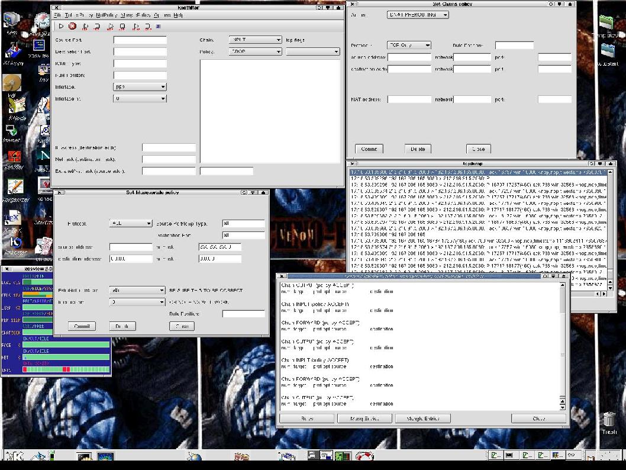Click the small blue icon ending knetfilter toolbar

pyautogui.click(x=158, y=27)
